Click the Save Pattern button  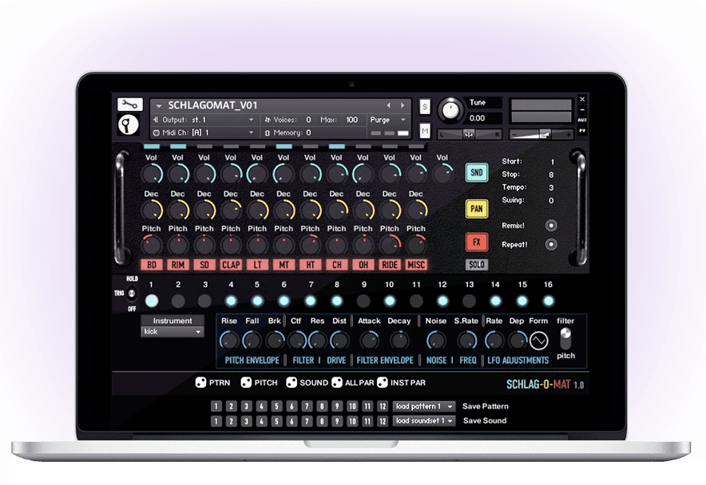pyautogui.click(x=485, y=406)
